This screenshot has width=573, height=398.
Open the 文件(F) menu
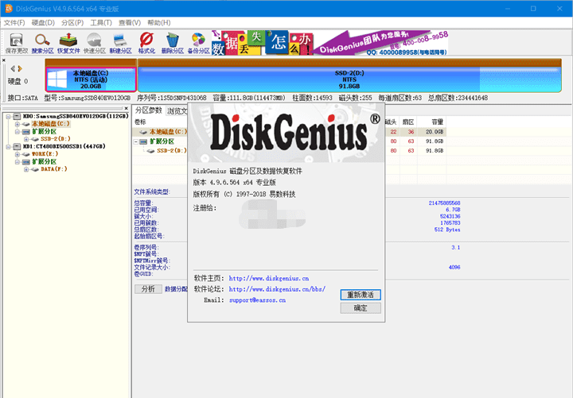14,22
